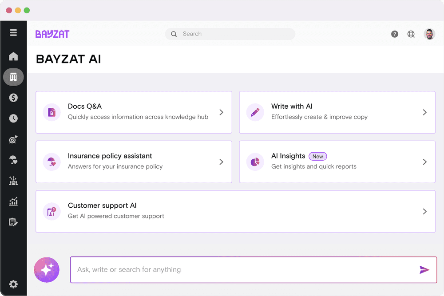Click the umbrella insurance sidebar icon

tap(13, 160)
